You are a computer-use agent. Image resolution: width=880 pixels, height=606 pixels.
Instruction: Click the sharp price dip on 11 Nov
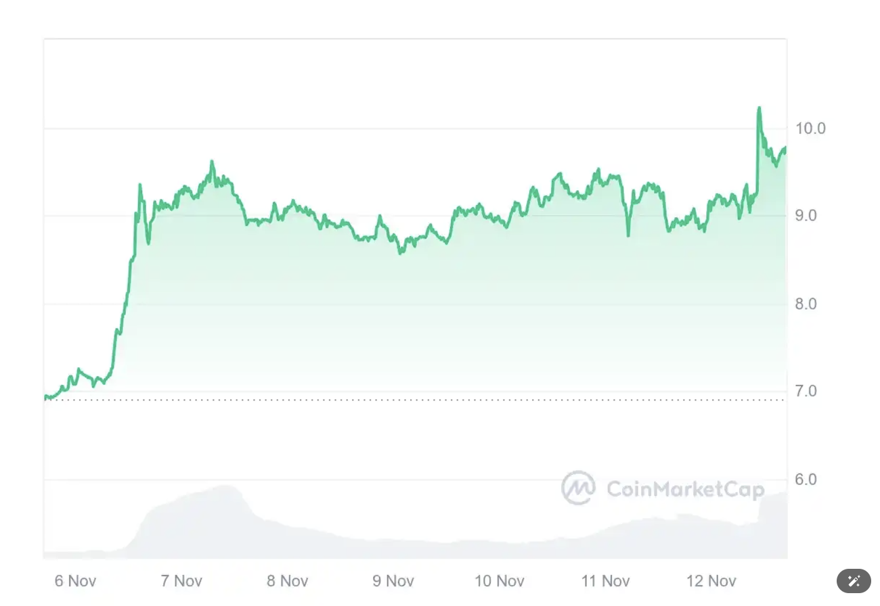[628, 235]
